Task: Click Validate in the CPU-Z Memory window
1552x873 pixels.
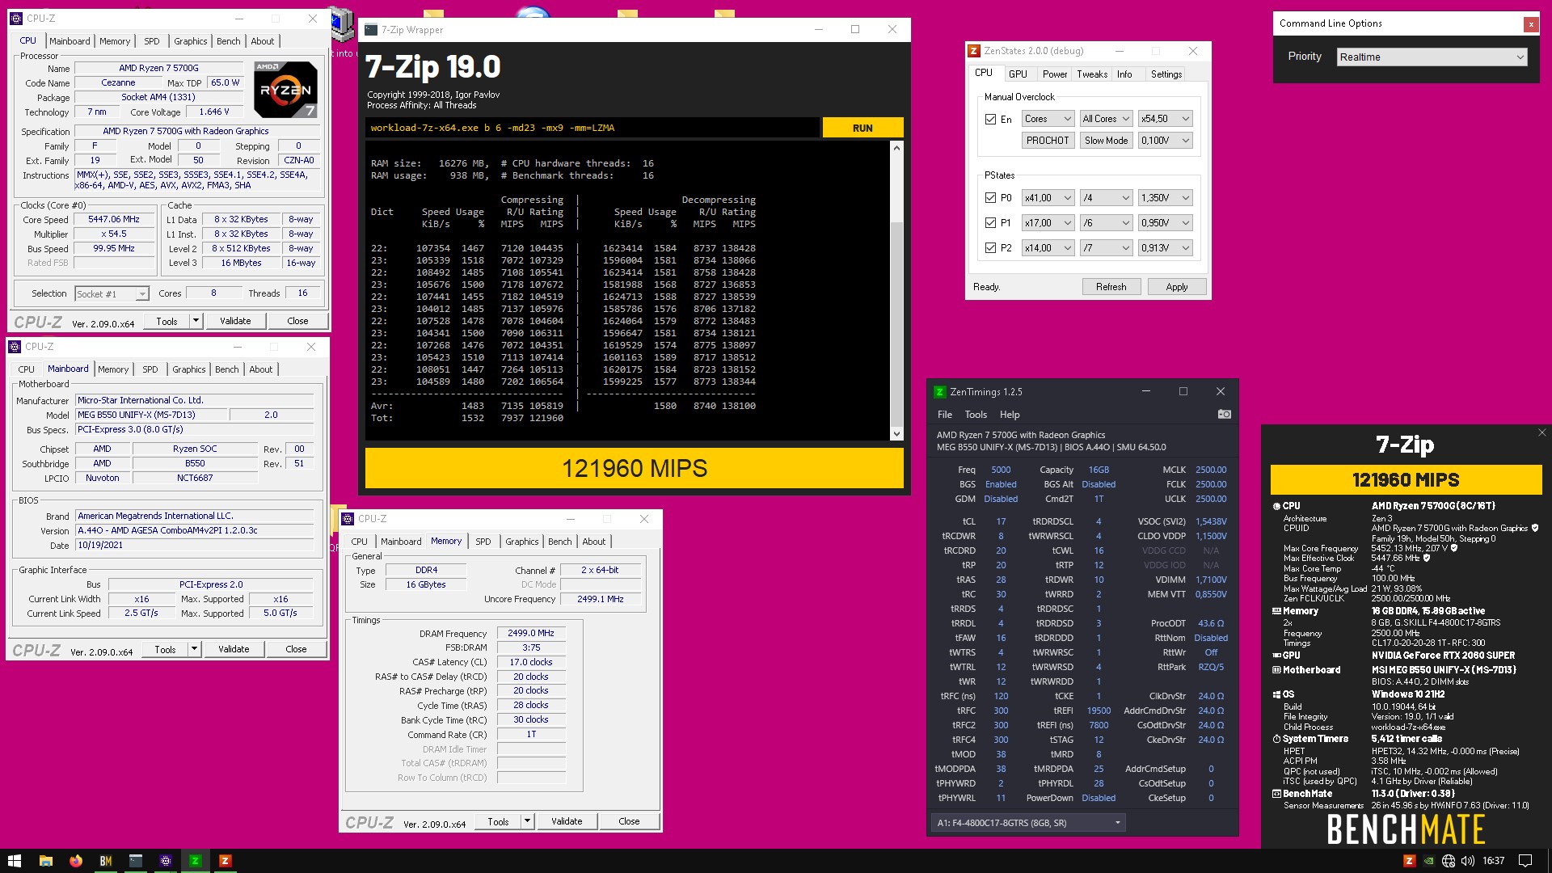Action: coord(566,821)
